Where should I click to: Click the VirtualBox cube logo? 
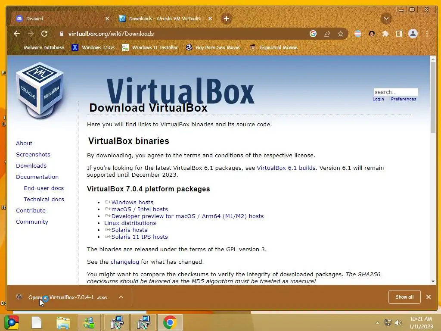click(x=40, y=90)
